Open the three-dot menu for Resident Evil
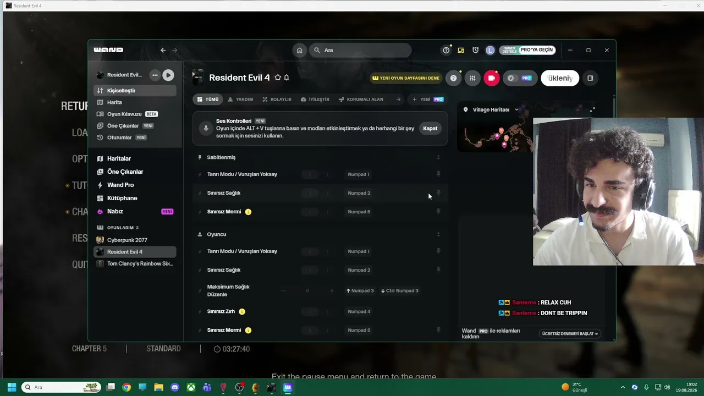 [155, 75]
